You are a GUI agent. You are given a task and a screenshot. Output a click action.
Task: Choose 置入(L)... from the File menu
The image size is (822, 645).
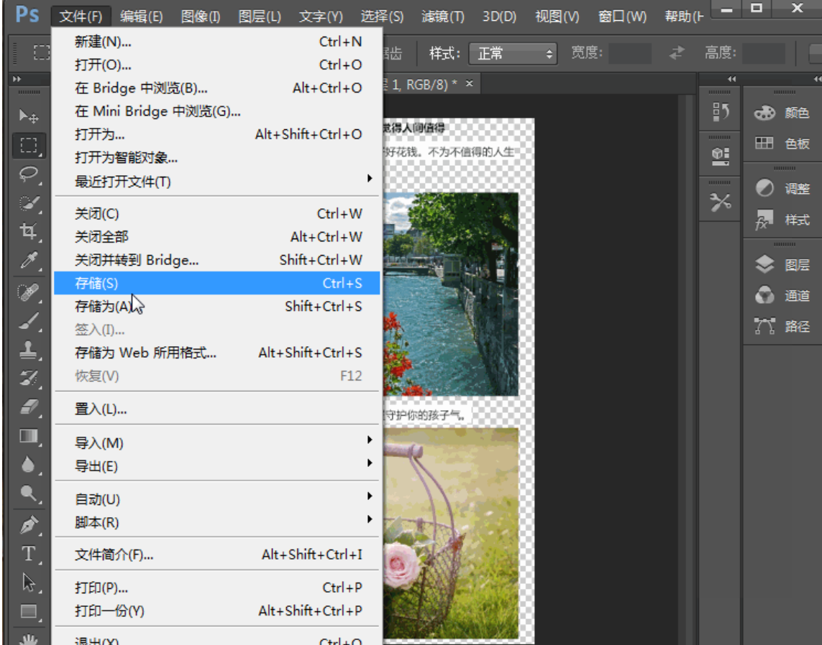tap(217, 409)
